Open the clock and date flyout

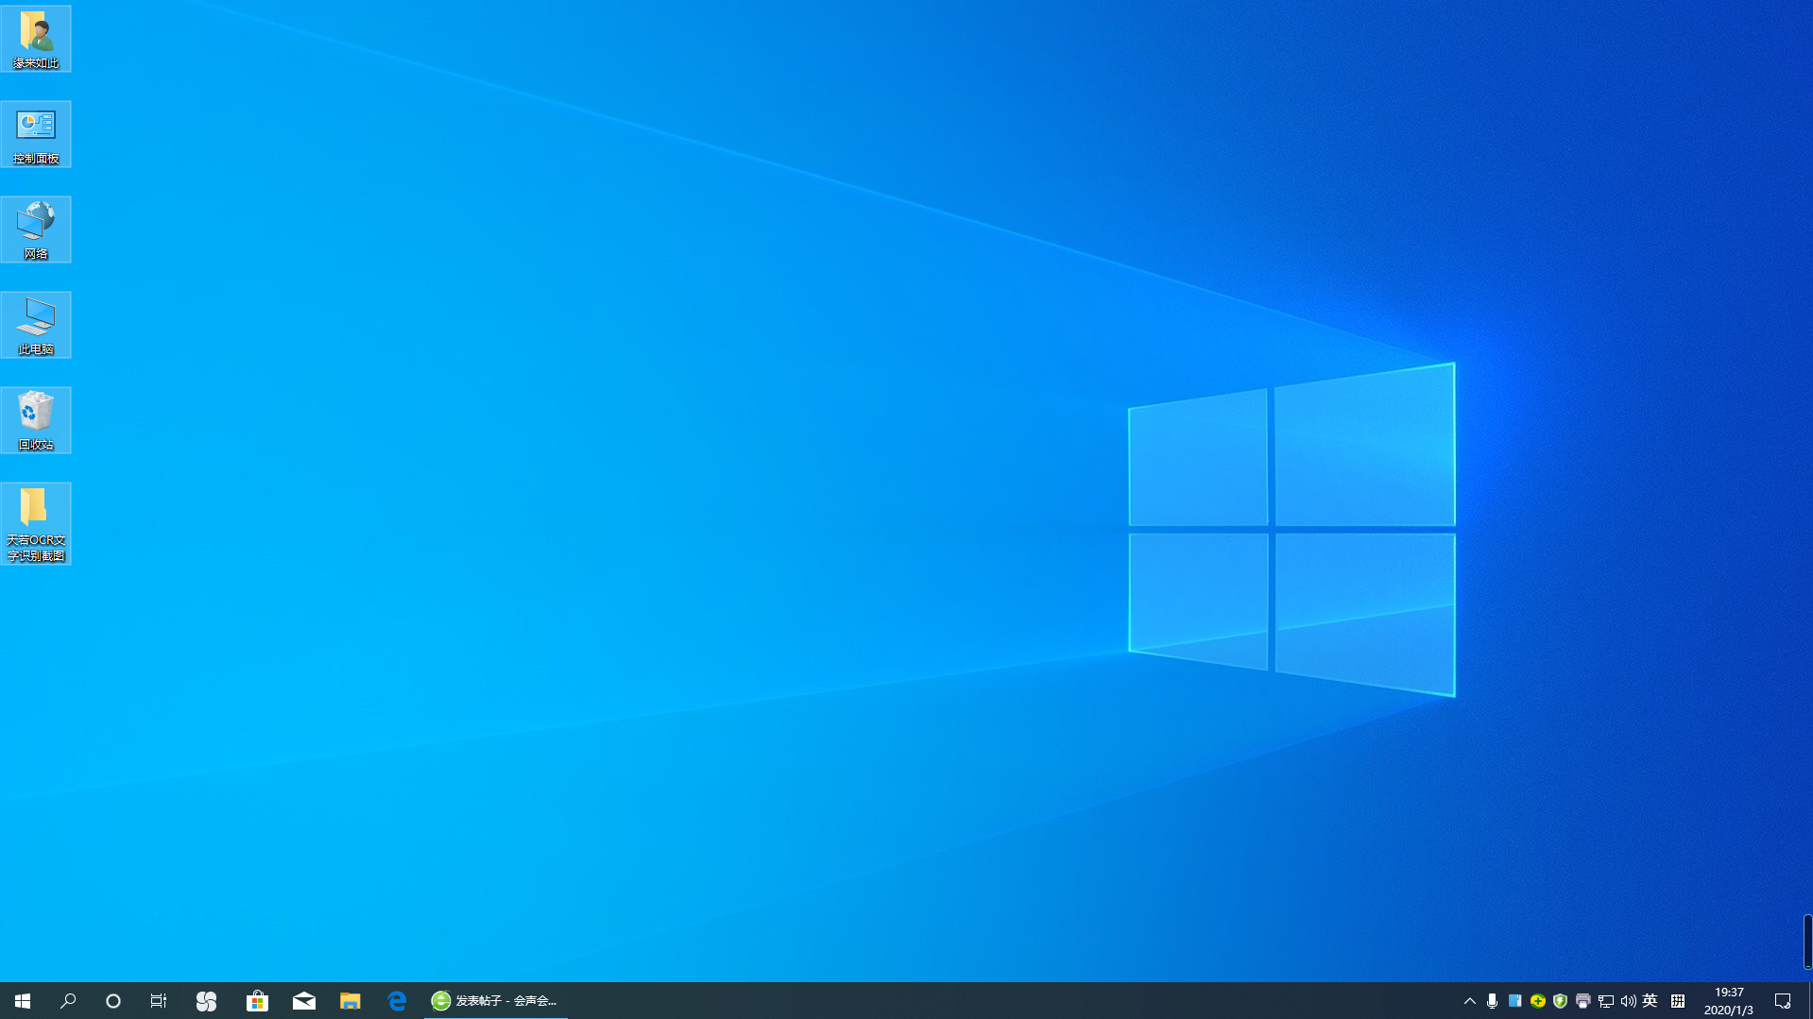coord(1728,1001)
